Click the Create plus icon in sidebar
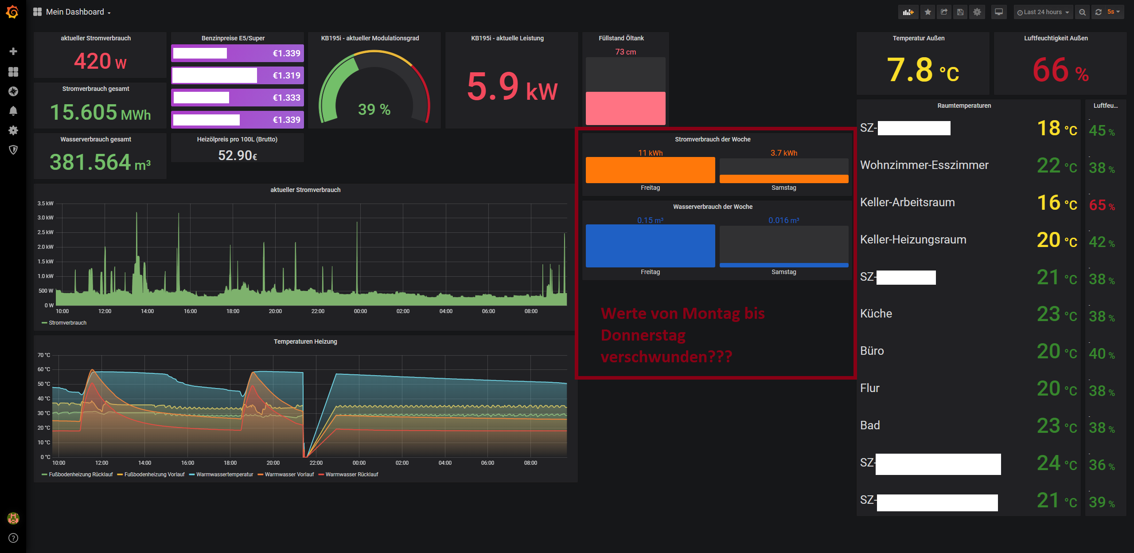The width and height of the screenshot is (1134, 553). (x=13, y=51)
